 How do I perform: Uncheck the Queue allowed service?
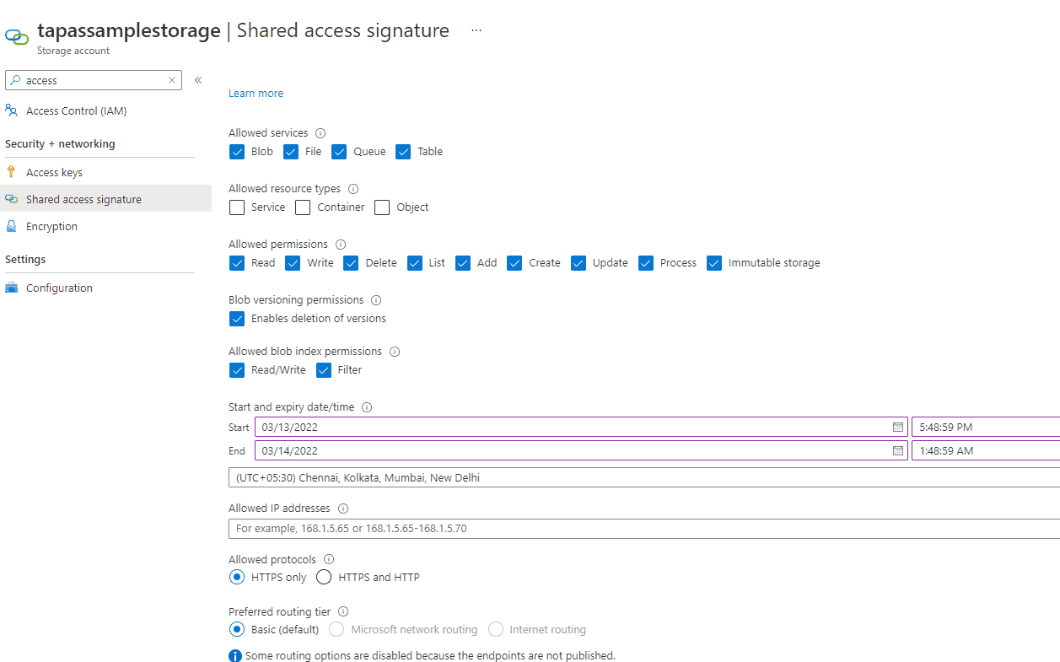(x=339, y=151)
